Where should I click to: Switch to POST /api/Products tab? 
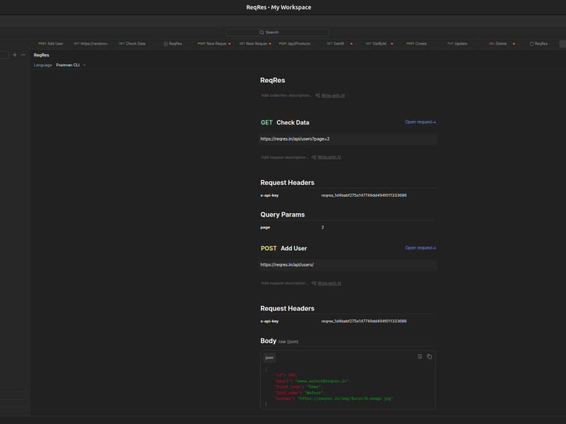point(294,44)
